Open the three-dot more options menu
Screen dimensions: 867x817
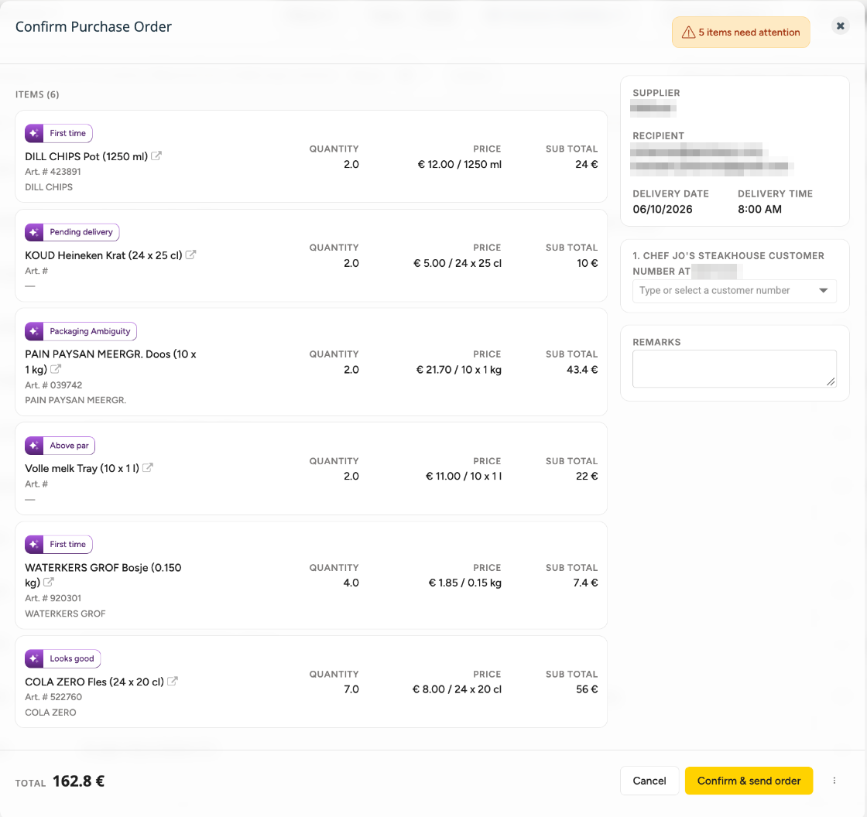[834, 781]
